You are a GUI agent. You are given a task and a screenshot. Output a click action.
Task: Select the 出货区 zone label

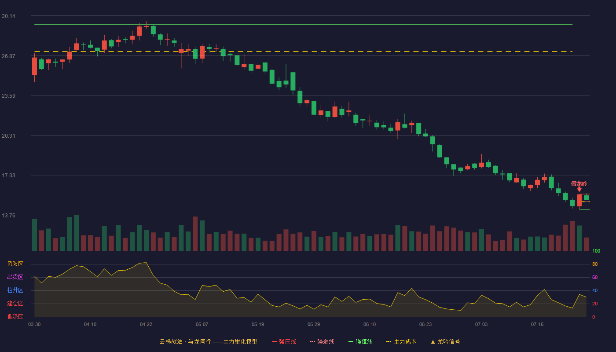point(15,277)
